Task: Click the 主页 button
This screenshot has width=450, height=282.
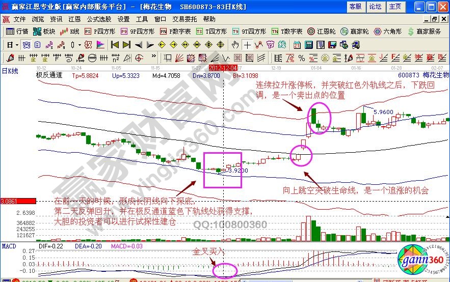Action: (x=395, y=7)
